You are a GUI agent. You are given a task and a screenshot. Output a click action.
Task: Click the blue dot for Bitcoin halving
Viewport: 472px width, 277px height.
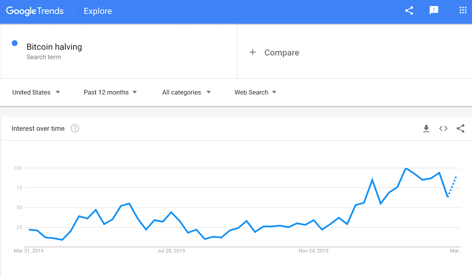[14, 43]
